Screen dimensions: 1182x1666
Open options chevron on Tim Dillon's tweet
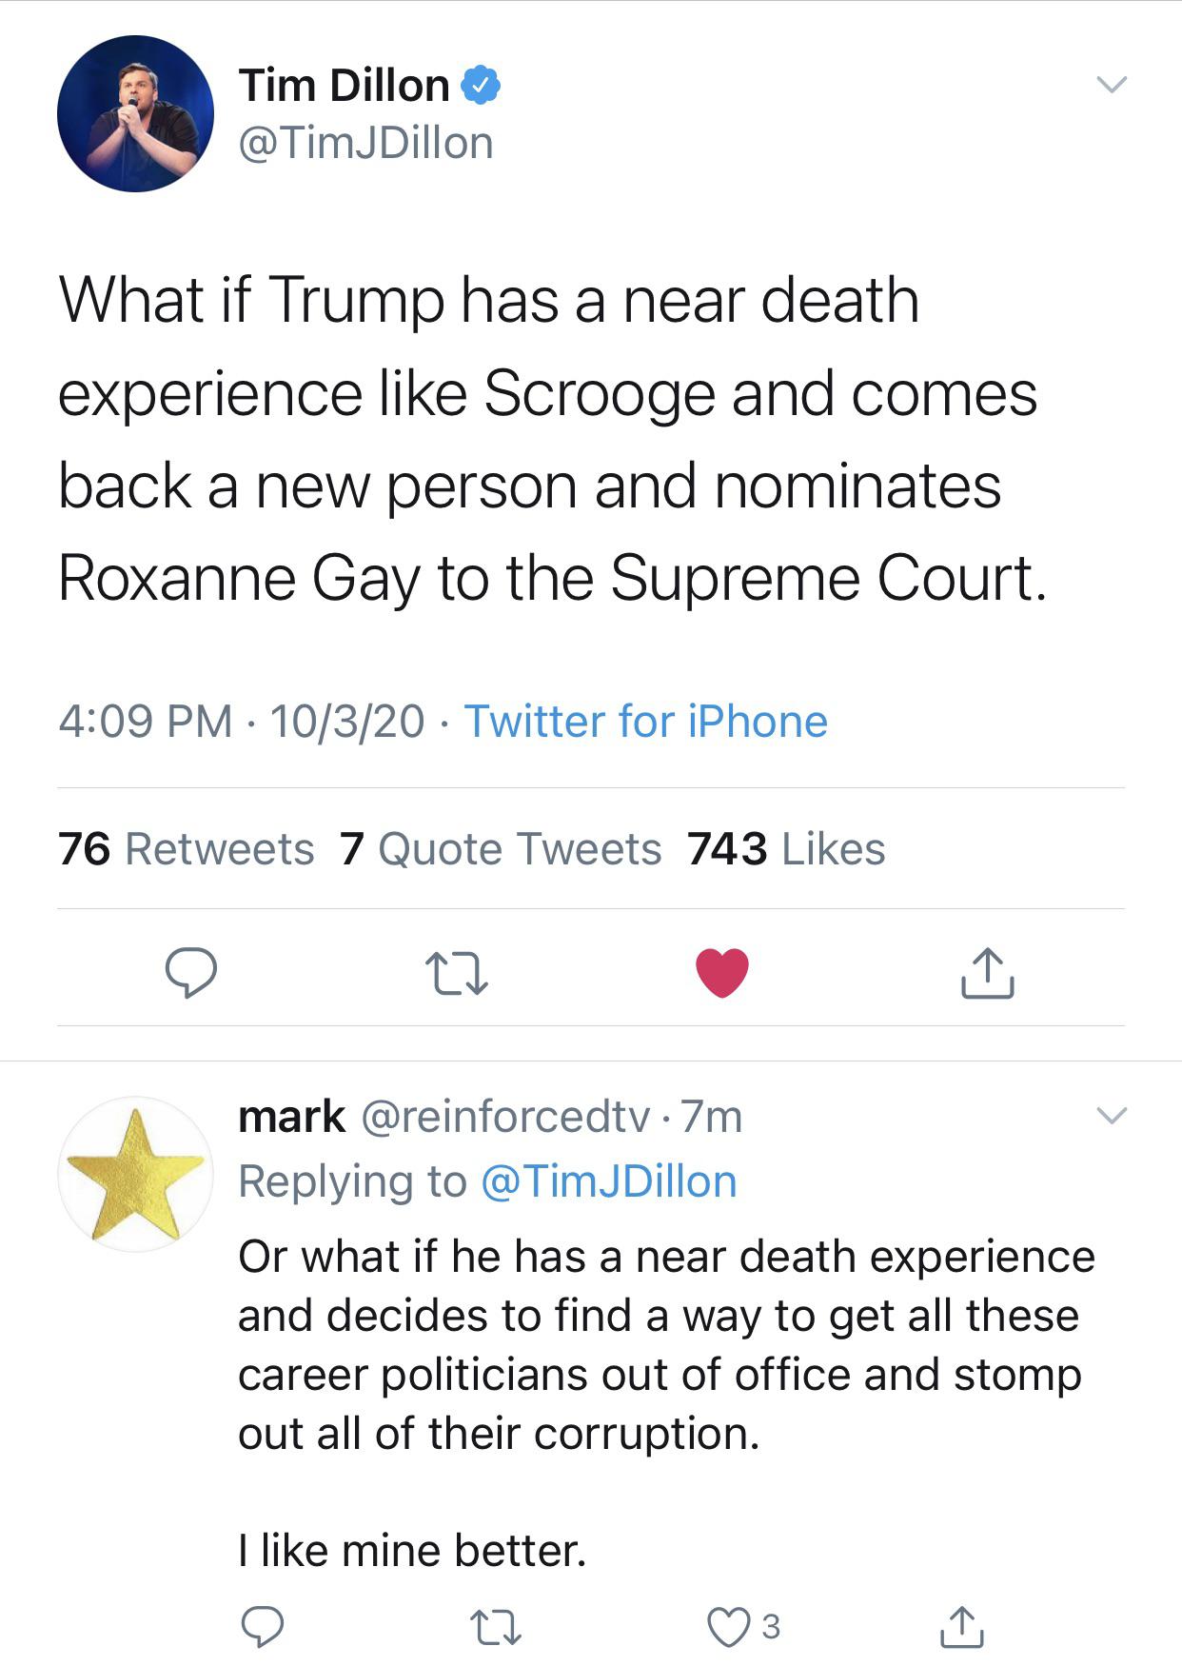coord(1111,85)
